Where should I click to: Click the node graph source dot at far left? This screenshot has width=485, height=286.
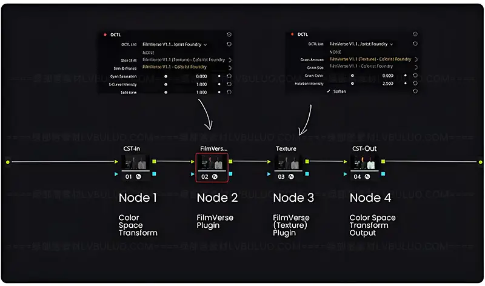[8, 162]
